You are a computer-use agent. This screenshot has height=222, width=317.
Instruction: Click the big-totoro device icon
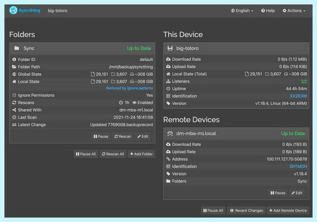click(x=170, y=48)
